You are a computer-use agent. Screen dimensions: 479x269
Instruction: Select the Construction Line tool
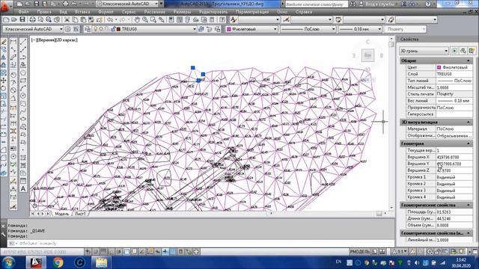(23, 49)
